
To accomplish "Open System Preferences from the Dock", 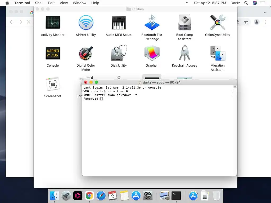I will point(148,196).
